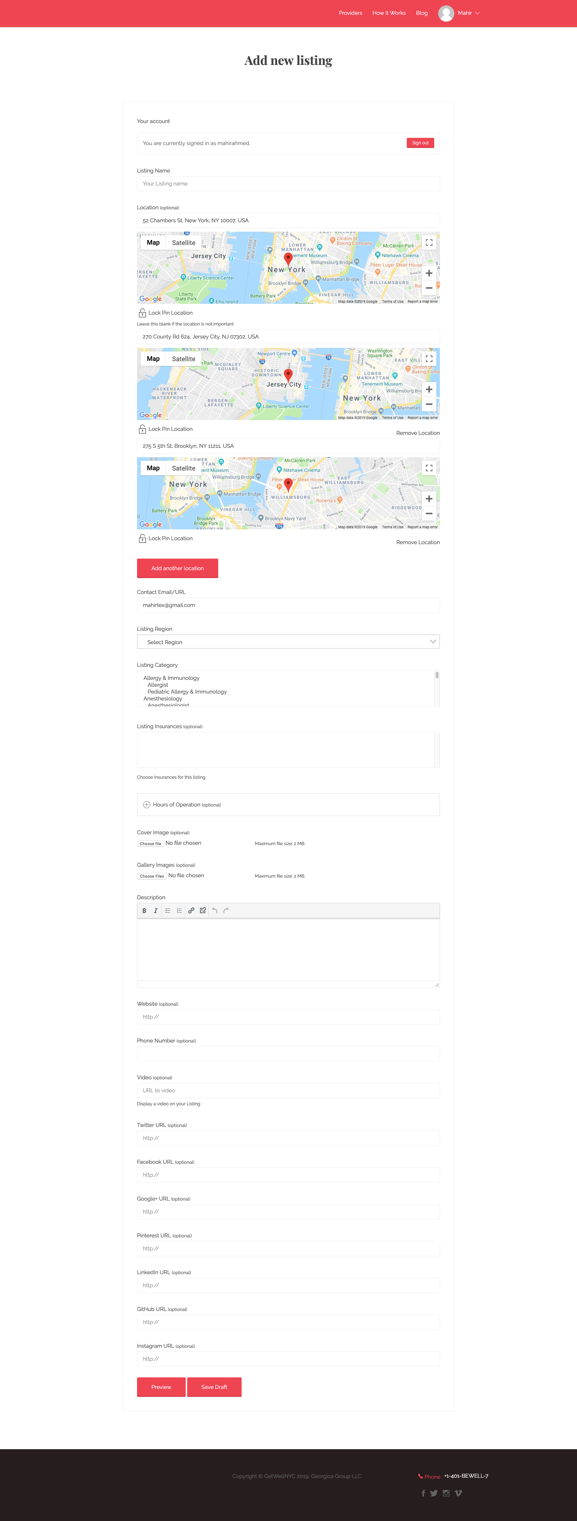Go to Blog from the top navigation
Image resolution: width=577 pixels, height=1521 pixels.
click(x=422, y=13)
